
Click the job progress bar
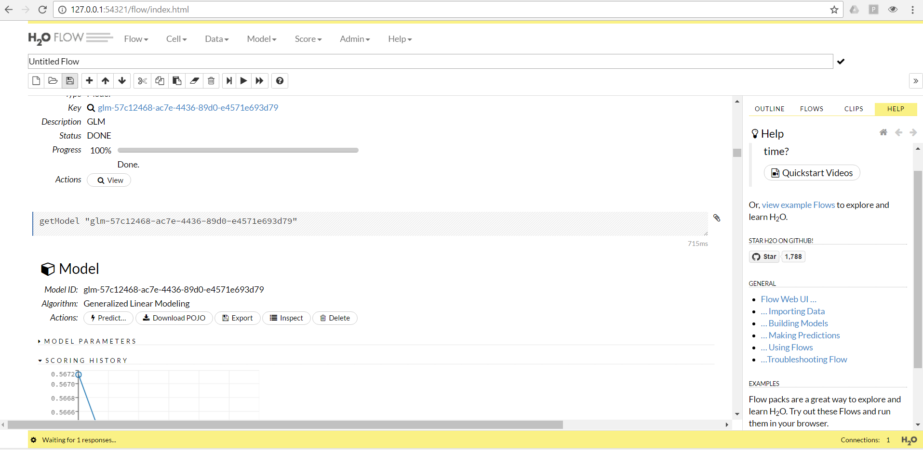pyautogui.click(x=238, y=150)
